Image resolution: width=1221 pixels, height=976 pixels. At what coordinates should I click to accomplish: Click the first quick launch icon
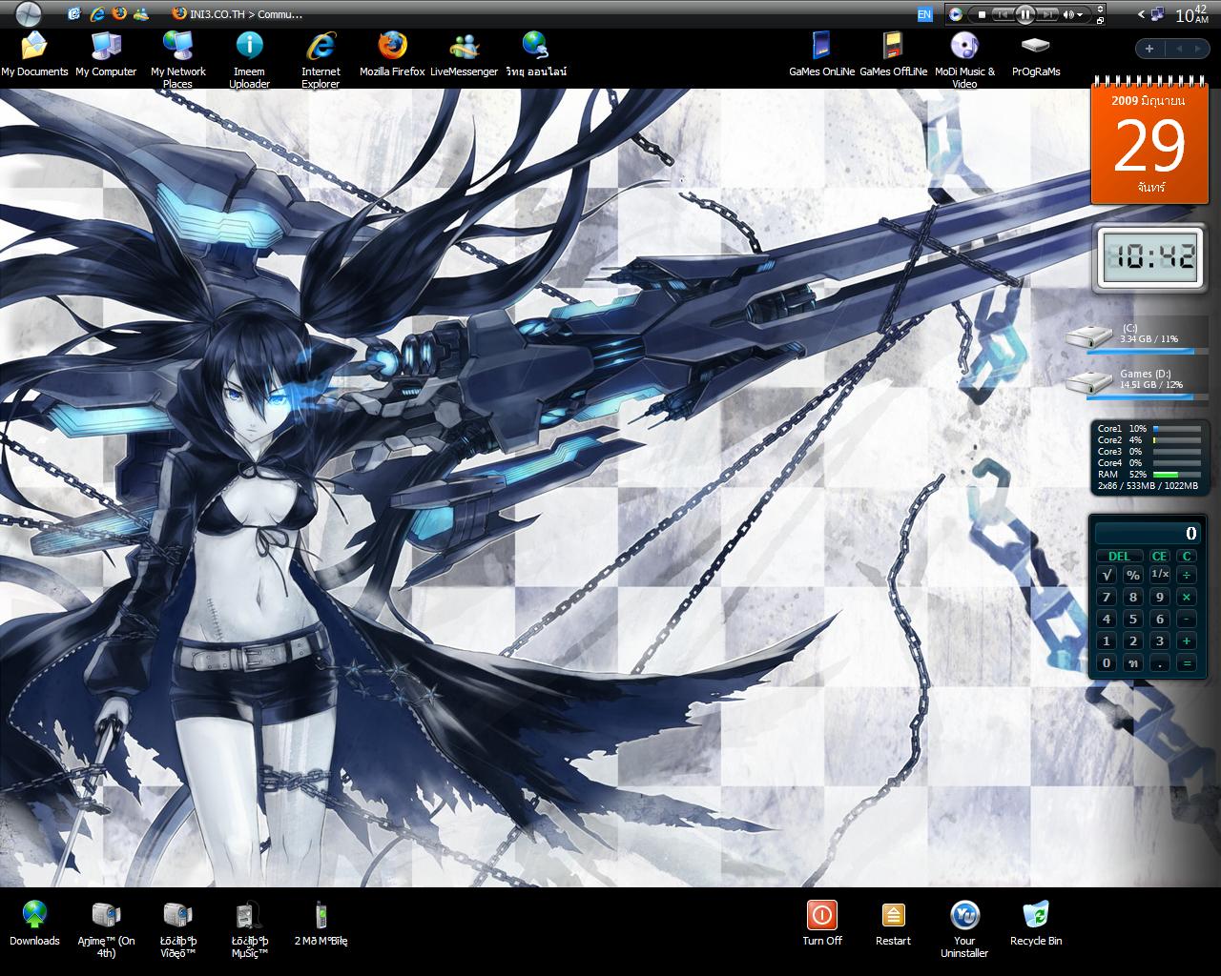75,13
